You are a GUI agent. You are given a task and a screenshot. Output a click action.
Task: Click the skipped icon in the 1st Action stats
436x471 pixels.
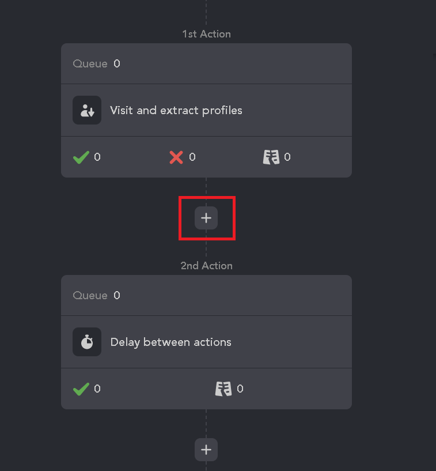[x=271, y=157]
